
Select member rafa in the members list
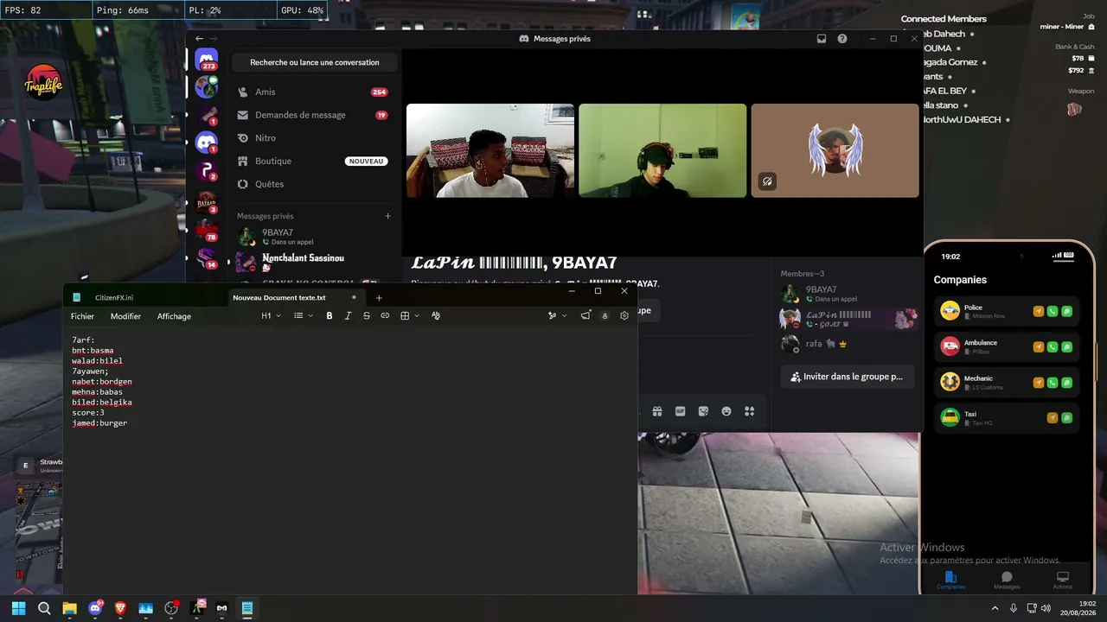tap(848, 344)
